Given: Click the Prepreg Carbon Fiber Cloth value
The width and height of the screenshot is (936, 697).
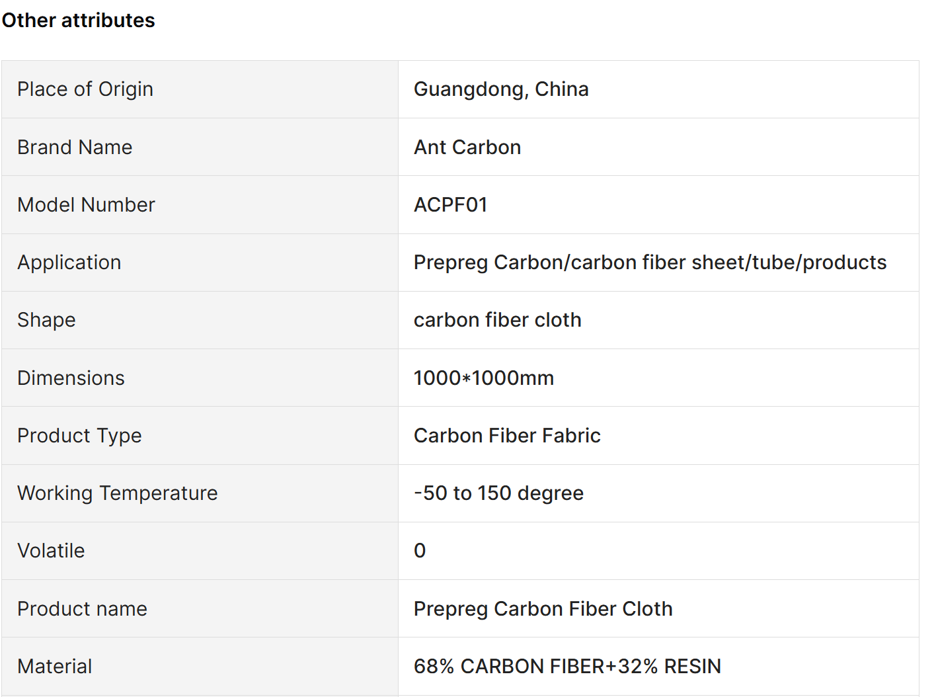Looking at the screenshot, I should pos(543,609).
